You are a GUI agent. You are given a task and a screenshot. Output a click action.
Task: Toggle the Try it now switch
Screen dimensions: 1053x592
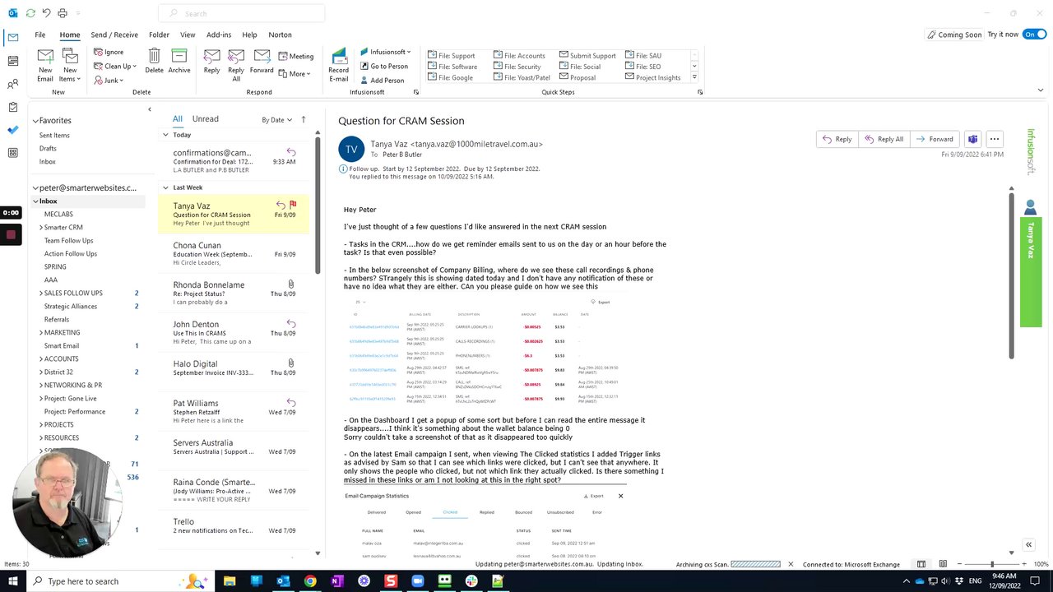[1034, 35]
